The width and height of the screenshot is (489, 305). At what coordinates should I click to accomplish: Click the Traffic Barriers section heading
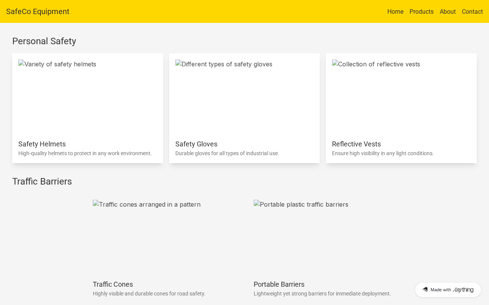coord(42,181)
